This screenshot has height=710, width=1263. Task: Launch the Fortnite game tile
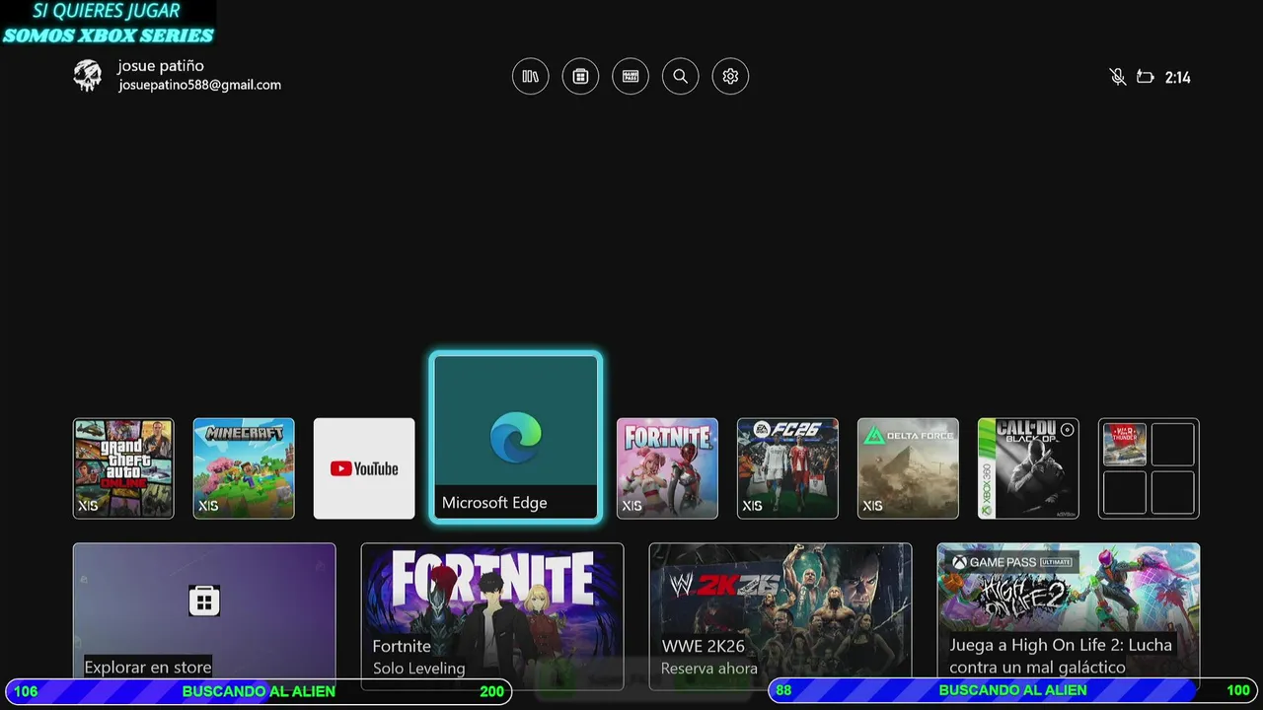(x=667, y=468)
